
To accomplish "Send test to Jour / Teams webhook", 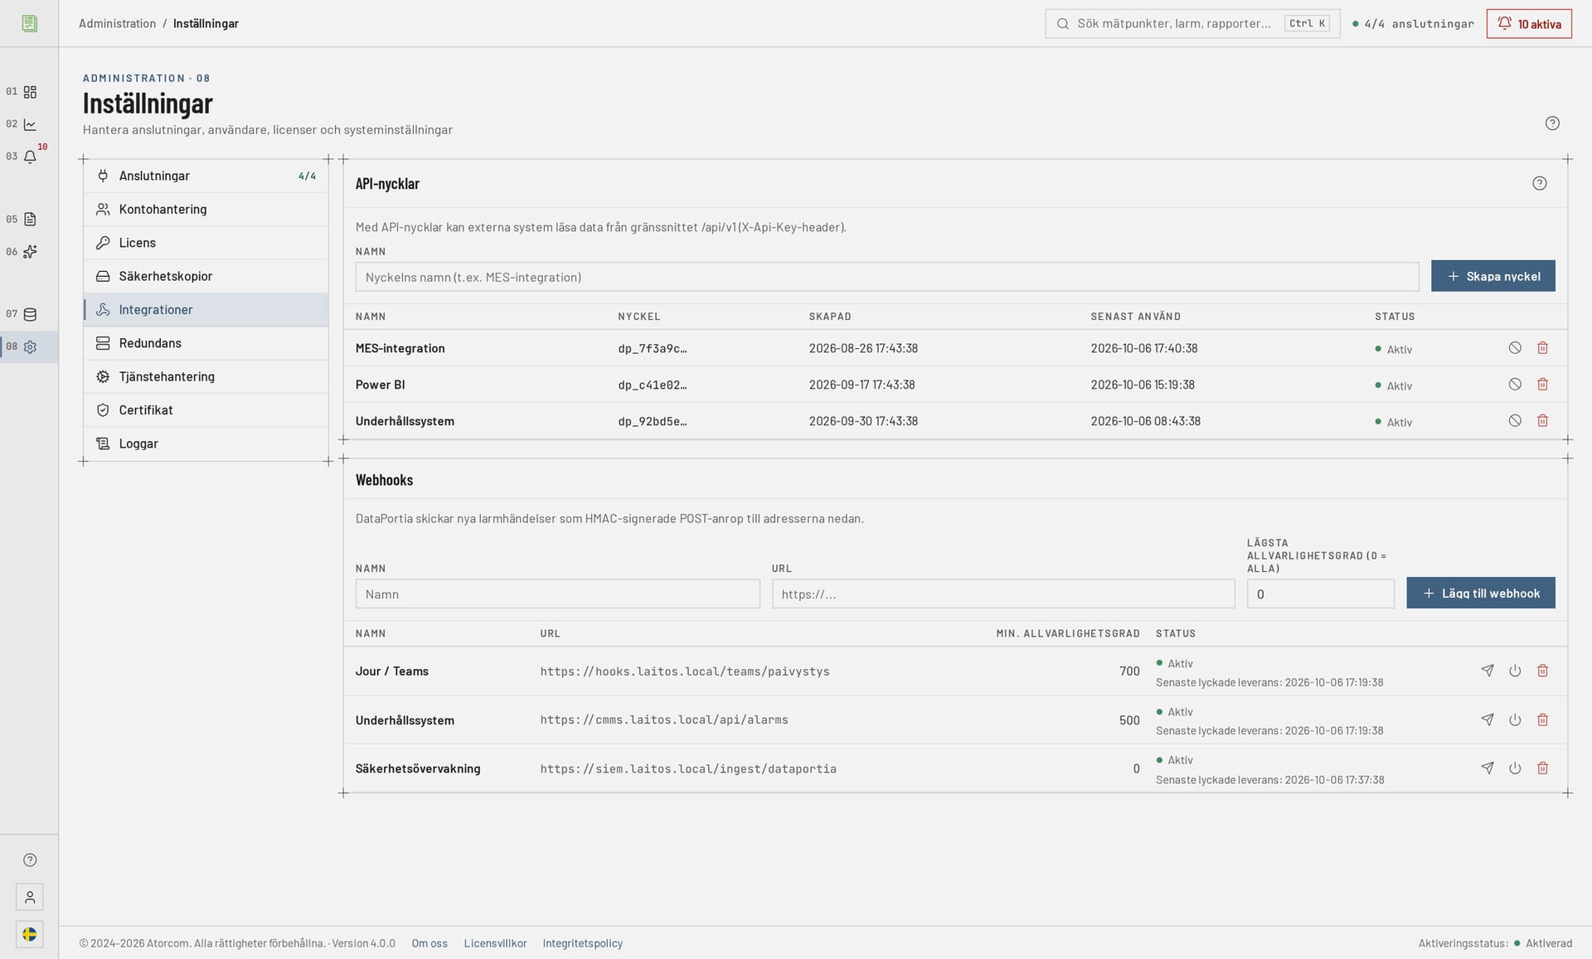I will 1488,671.
